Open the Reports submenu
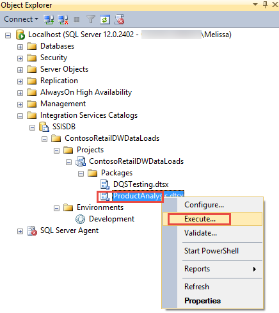 coord(212,269)
